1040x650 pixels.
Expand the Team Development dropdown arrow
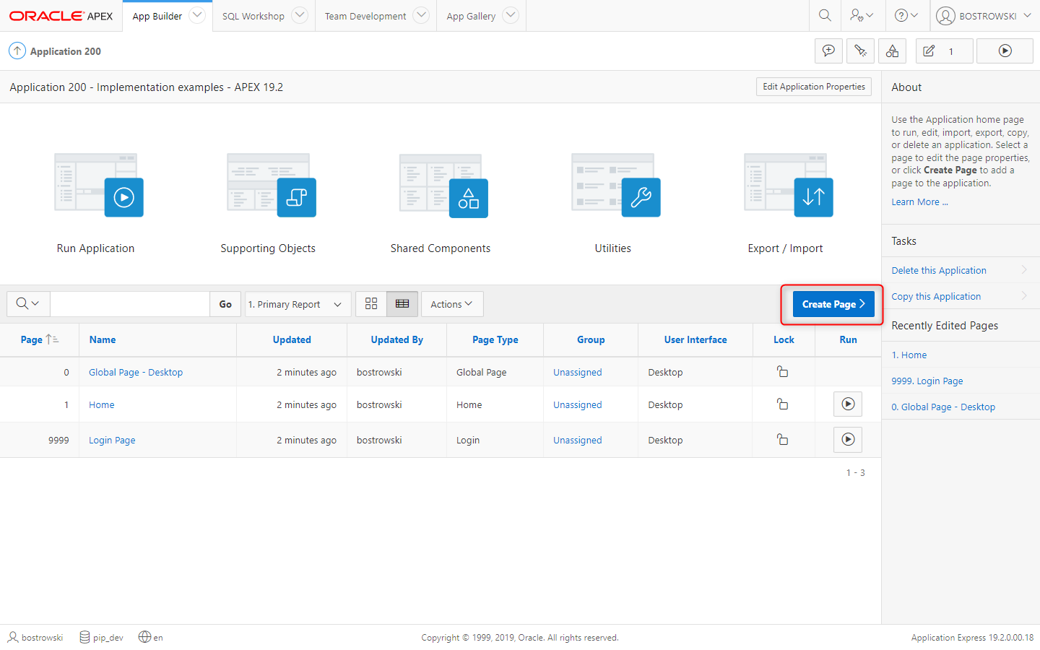[422, 15]
